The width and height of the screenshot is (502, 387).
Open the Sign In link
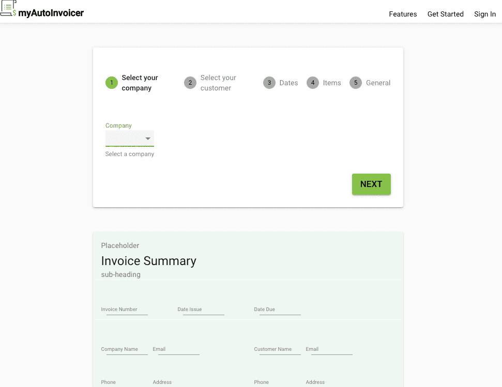tap(485, 14)
